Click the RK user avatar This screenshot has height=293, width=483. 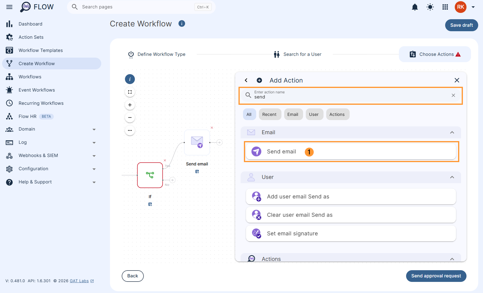tap(460, 7)
